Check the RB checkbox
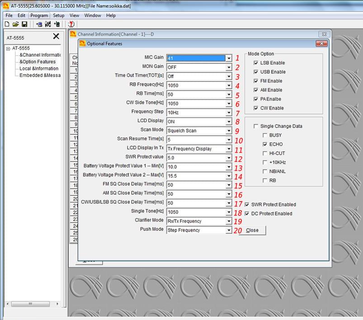 click(x=265, y=180)
